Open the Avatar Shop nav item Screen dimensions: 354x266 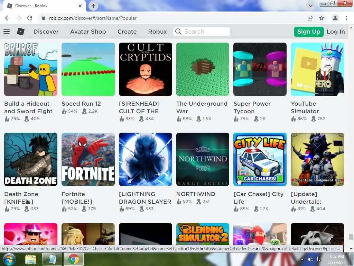(x=88, y=32)
